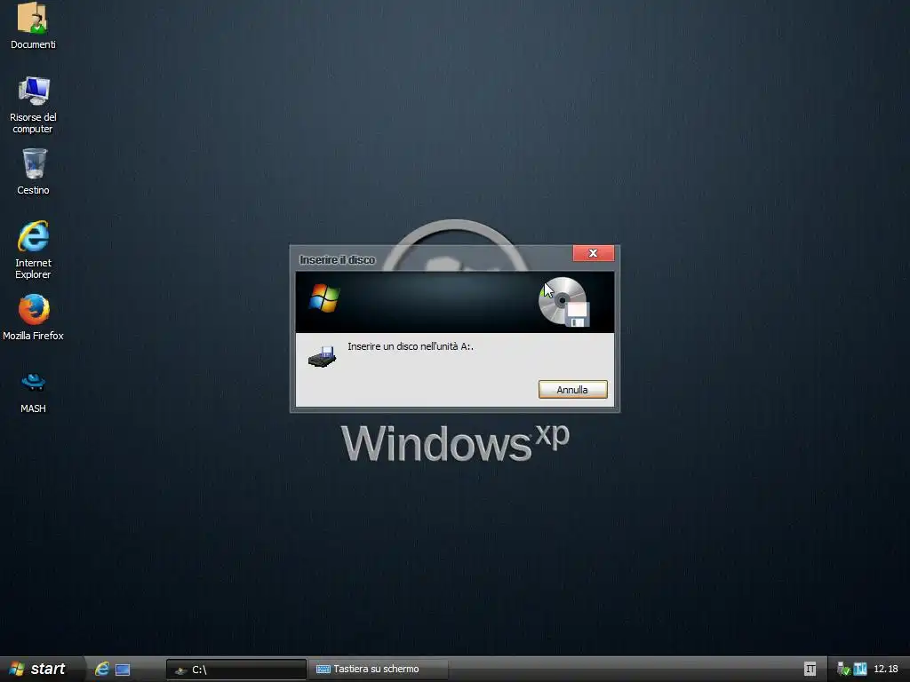Image resolution: width=910 pixels, height=682 pixels.
Task: Click the floppy drive icon in dialog
Action: coord(322,356)
